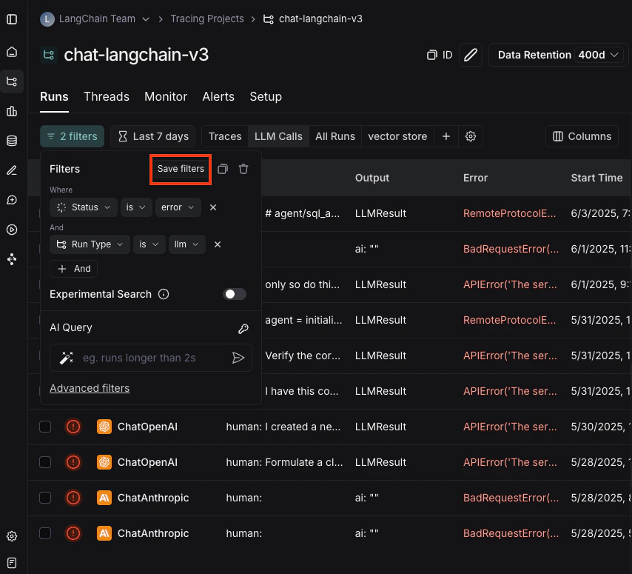Image resolution: width=632 pixels, height=574 pixels.
Task: Open the Columns button
Action: click(x=582, y=136)
